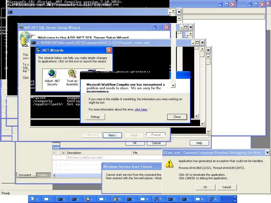Open the taskbar item labeled A
Viewport: 271px width, 203px height.
pos(214,199)
